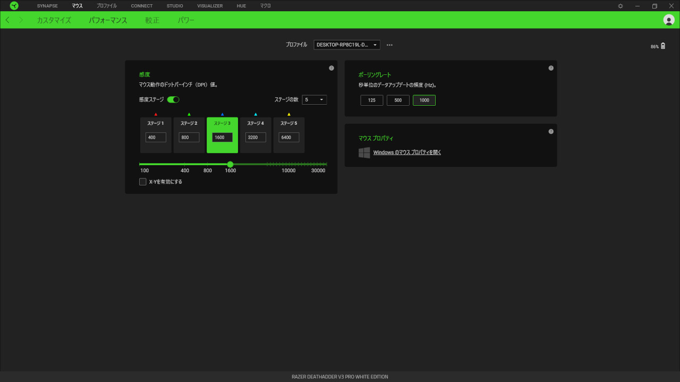Click the 30000 slider scale label
The height and width of the screenshot is (382, 680).
click(x=318, y=171)
